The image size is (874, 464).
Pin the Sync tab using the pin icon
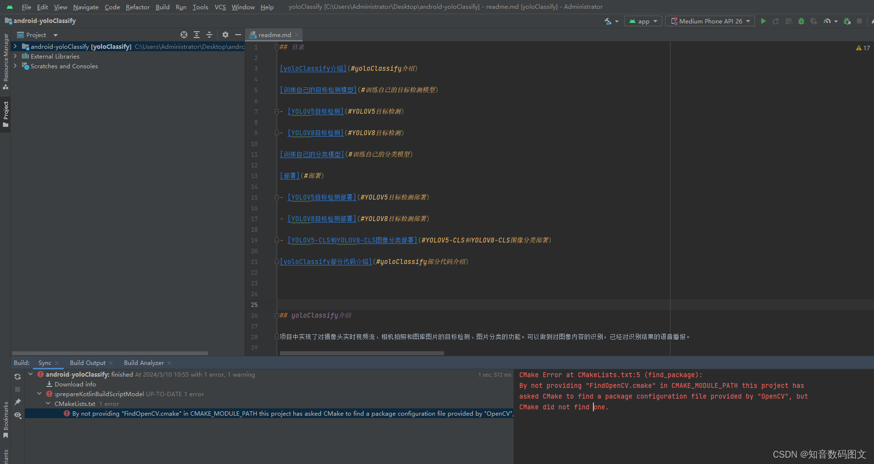(17, 402)
